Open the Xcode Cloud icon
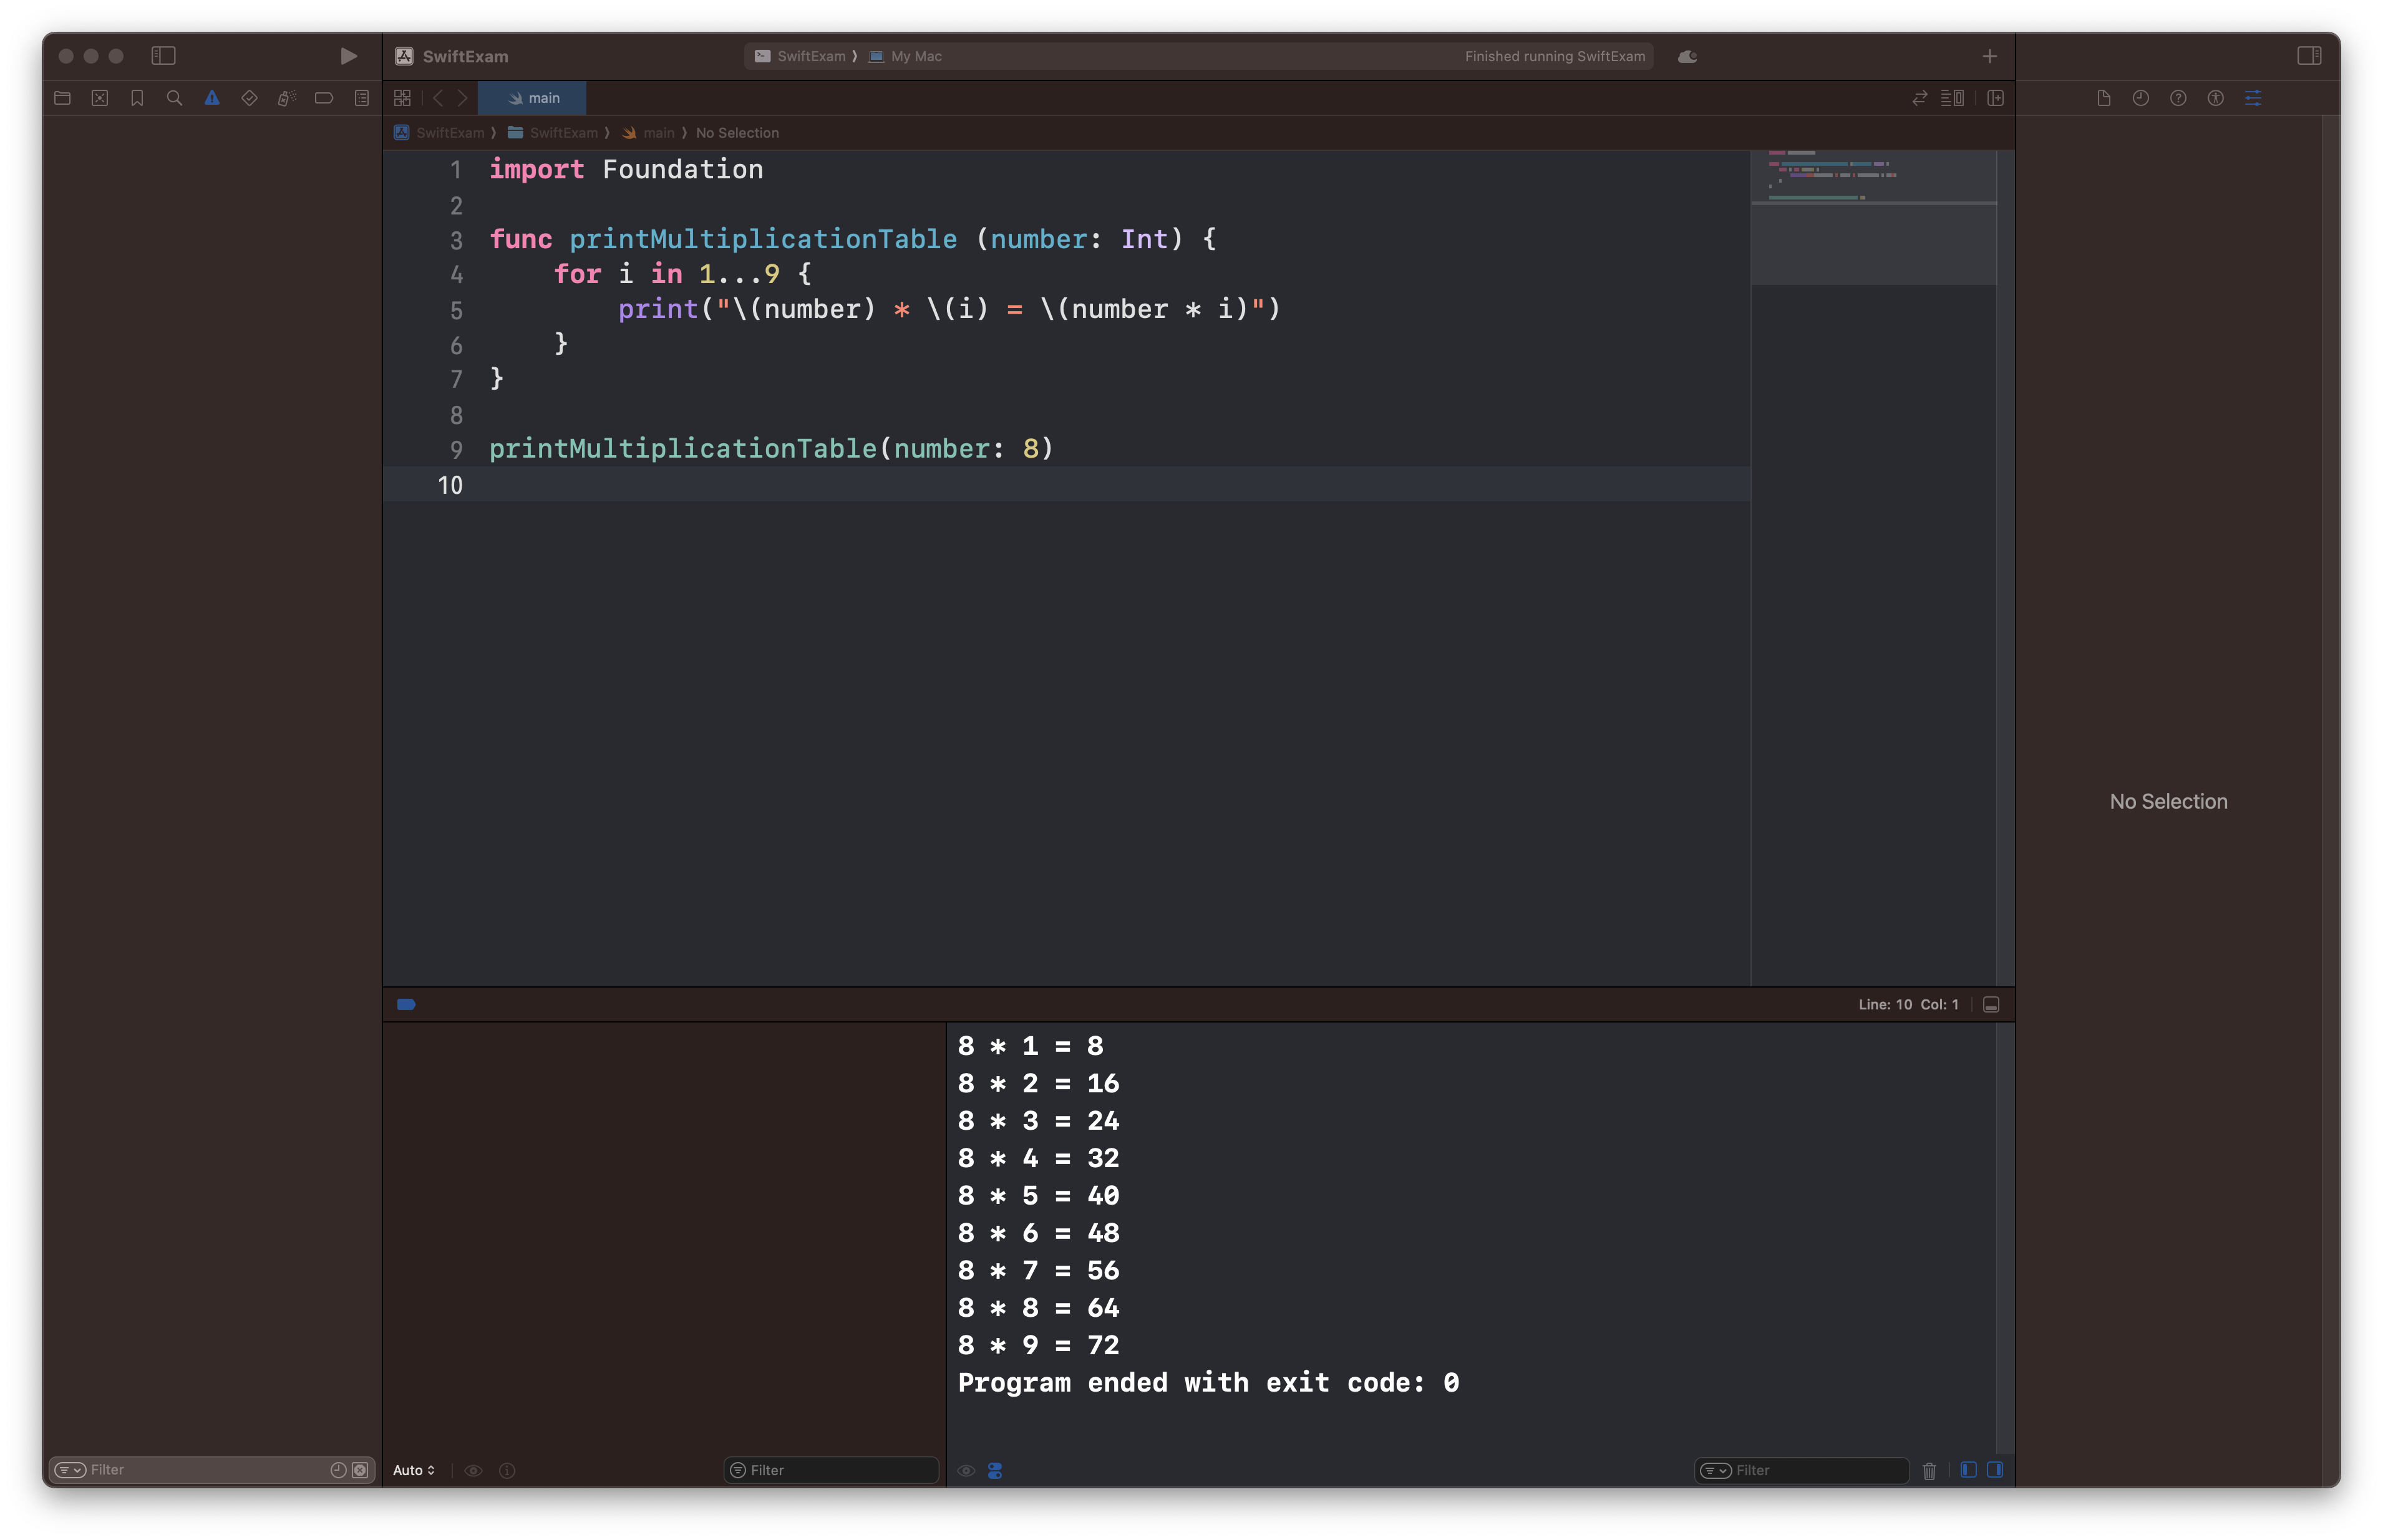 pos(1687,56)
